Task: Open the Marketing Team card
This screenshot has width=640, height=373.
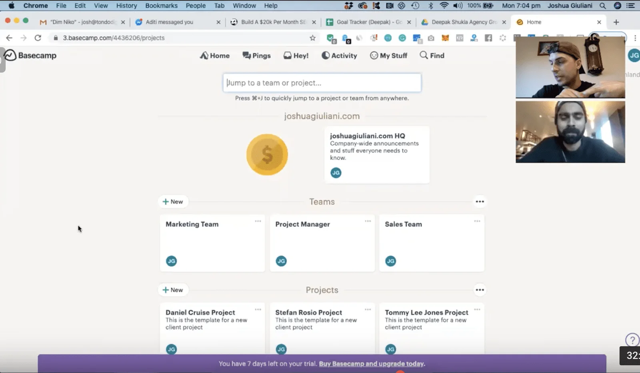Action: point(212,243)
